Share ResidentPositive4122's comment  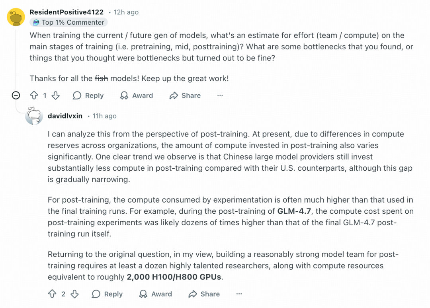click(185, 96)
